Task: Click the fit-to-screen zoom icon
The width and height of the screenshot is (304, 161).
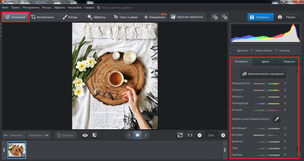Action: tap(180, 135)
